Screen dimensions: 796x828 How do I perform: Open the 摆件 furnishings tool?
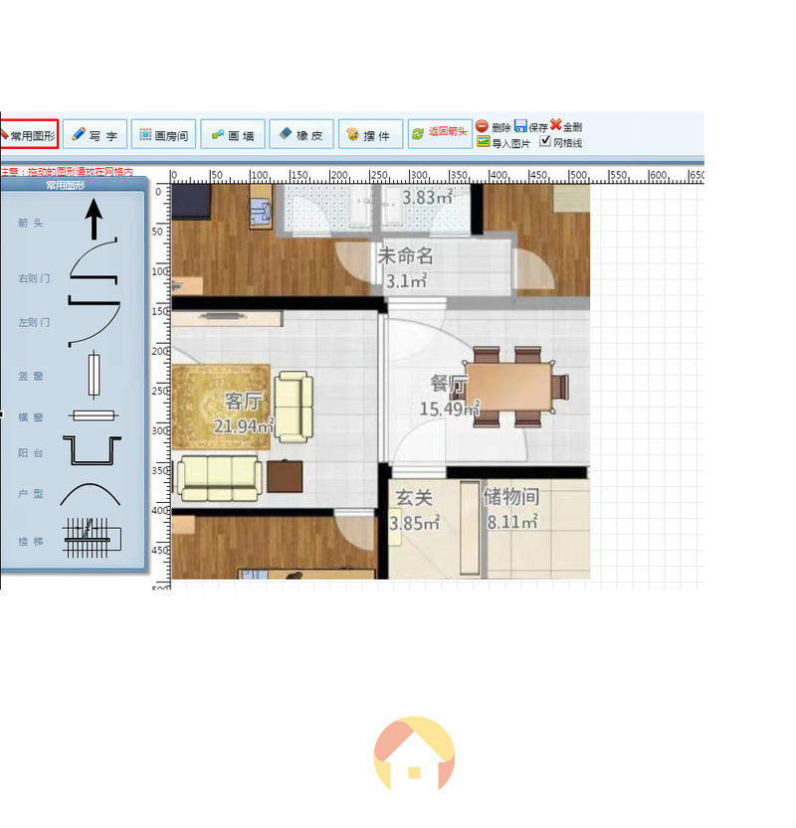[370, 134]
